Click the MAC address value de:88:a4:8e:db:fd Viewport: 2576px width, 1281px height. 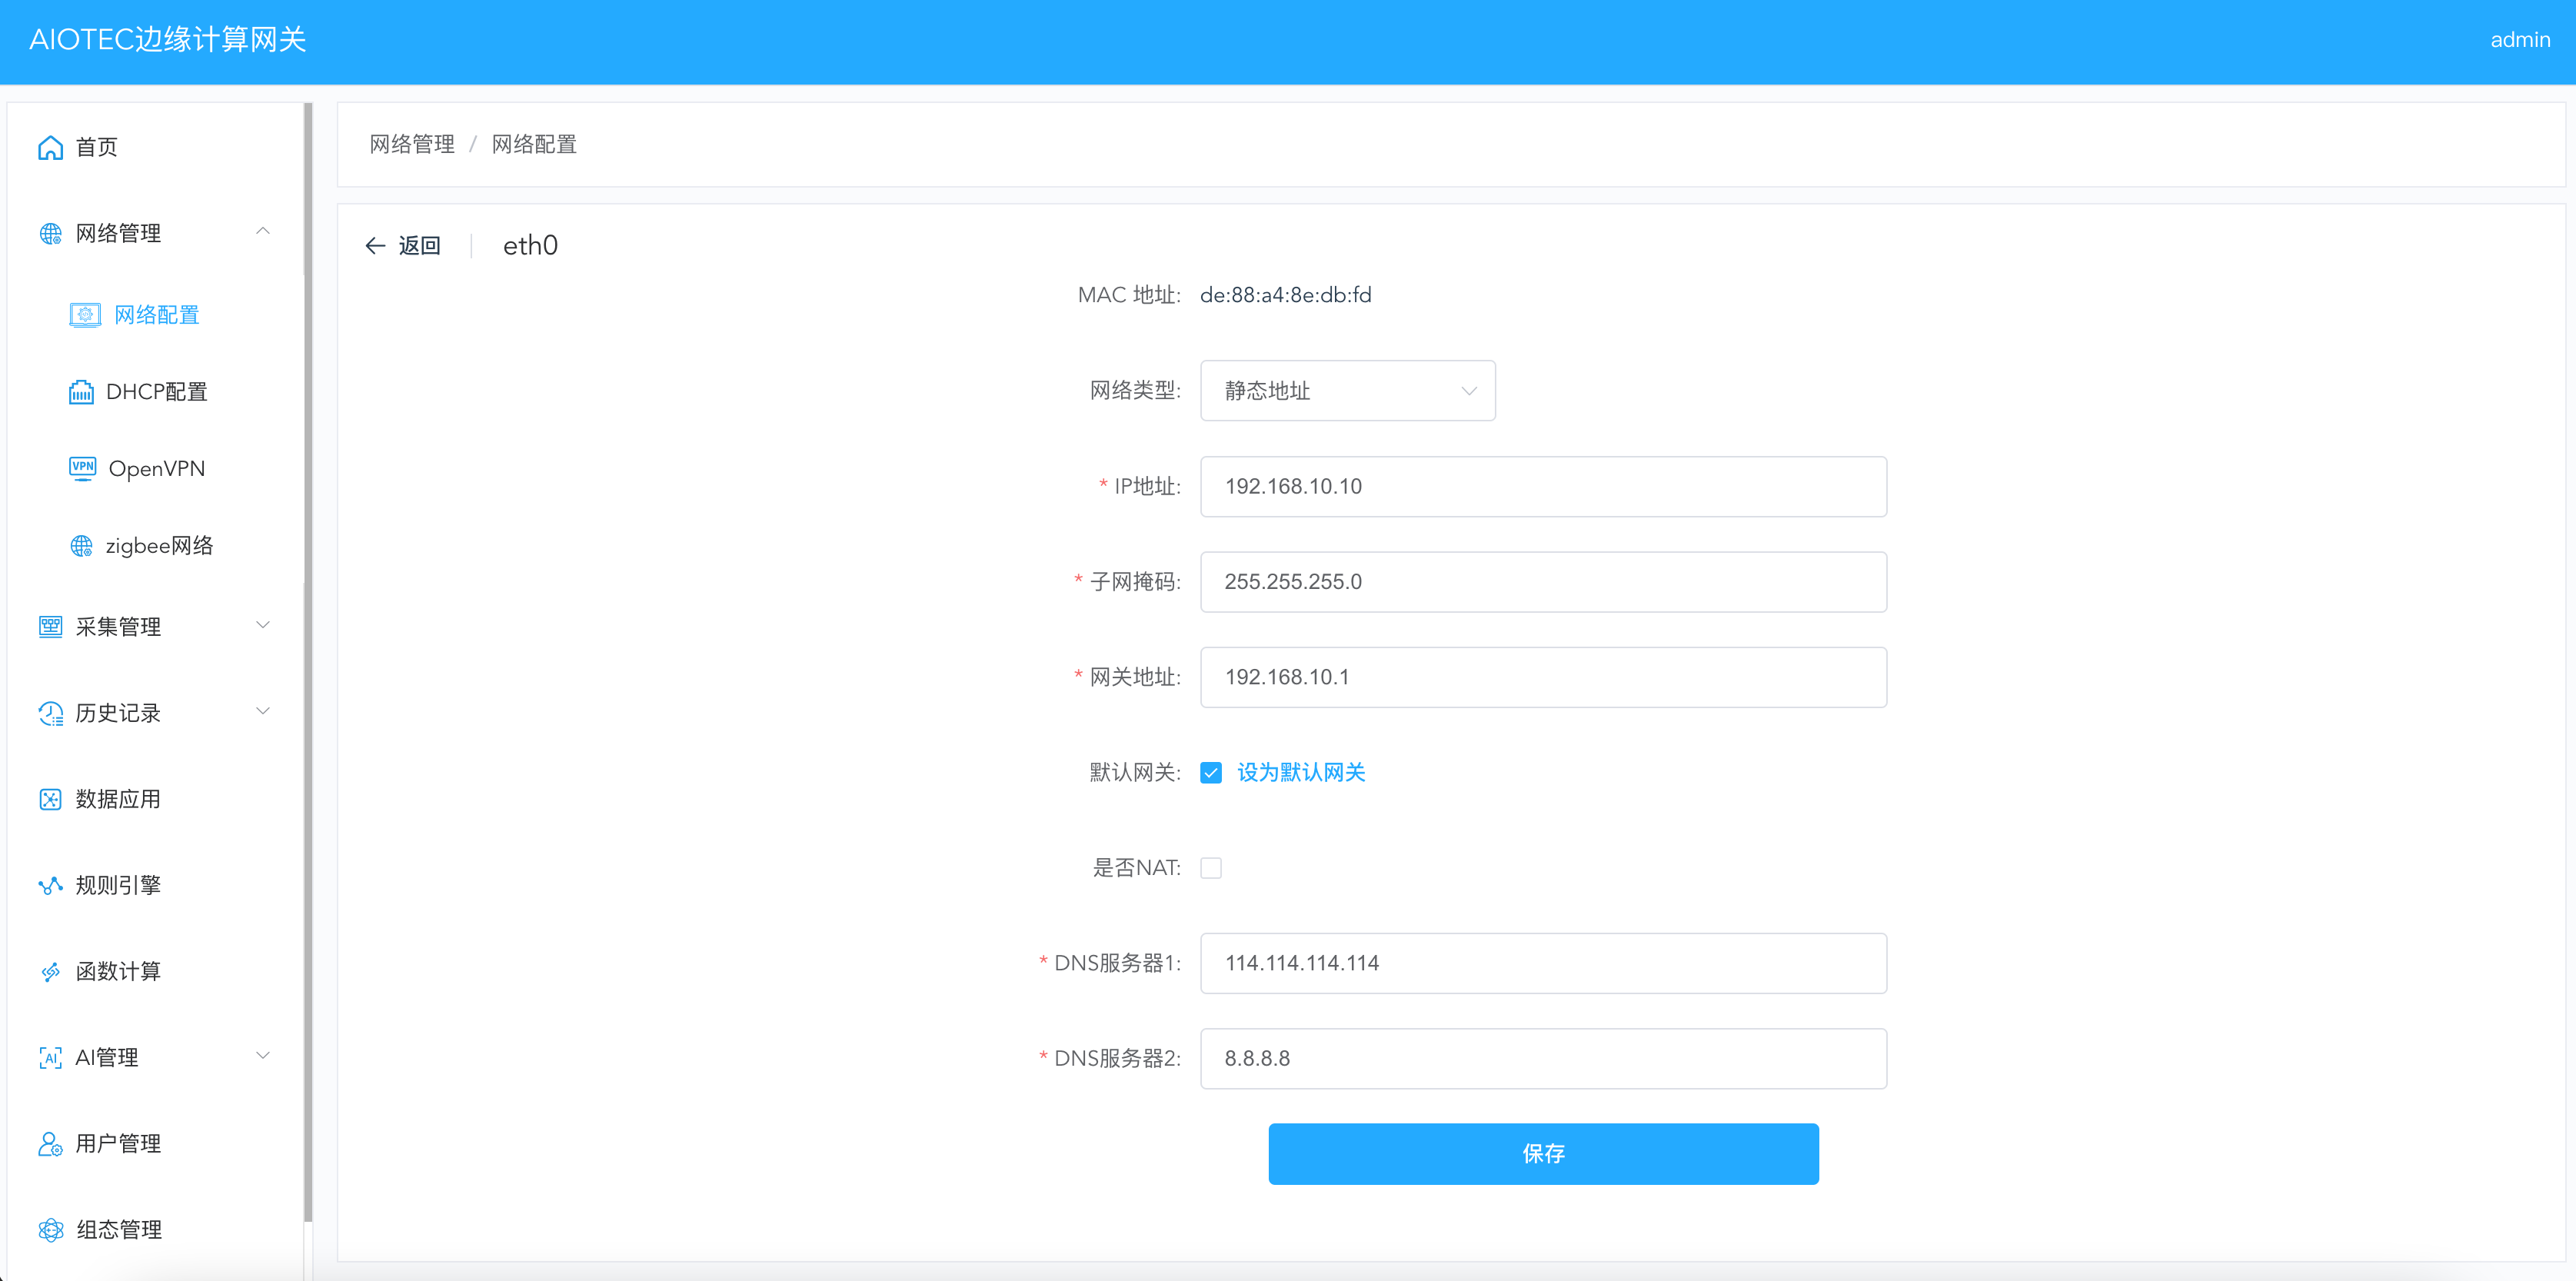[x=1286, y=296]
